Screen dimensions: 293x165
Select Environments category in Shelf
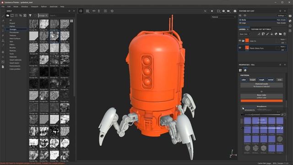point(15,66)
